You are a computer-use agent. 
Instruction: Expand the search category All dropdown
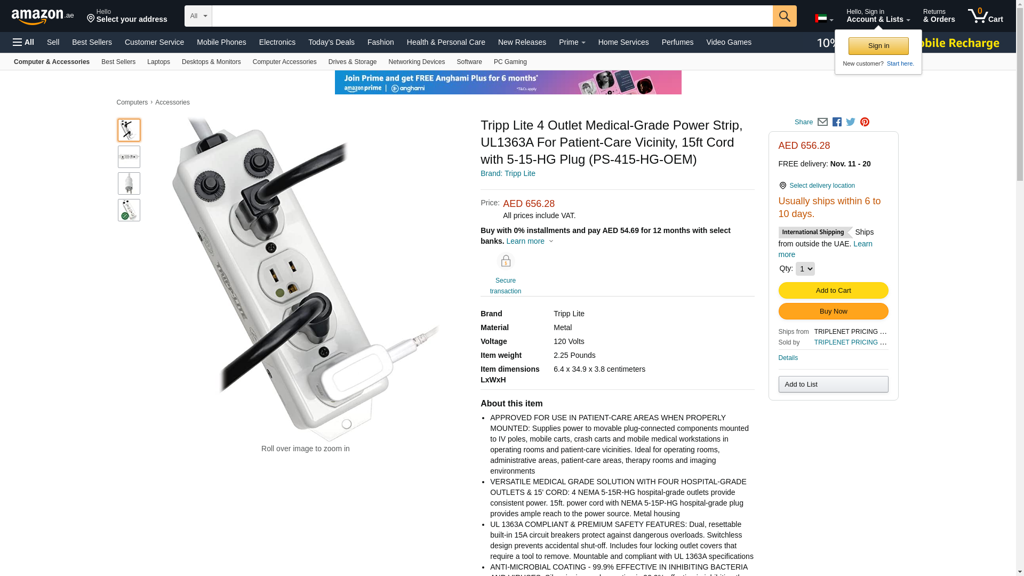tap(198, 16)
